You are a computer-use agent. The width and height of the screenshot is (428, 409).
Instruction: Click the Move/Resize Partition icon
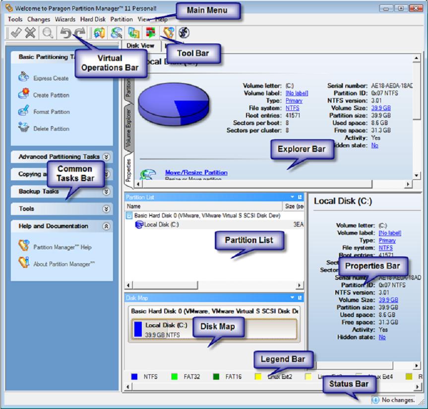(148, 174)
